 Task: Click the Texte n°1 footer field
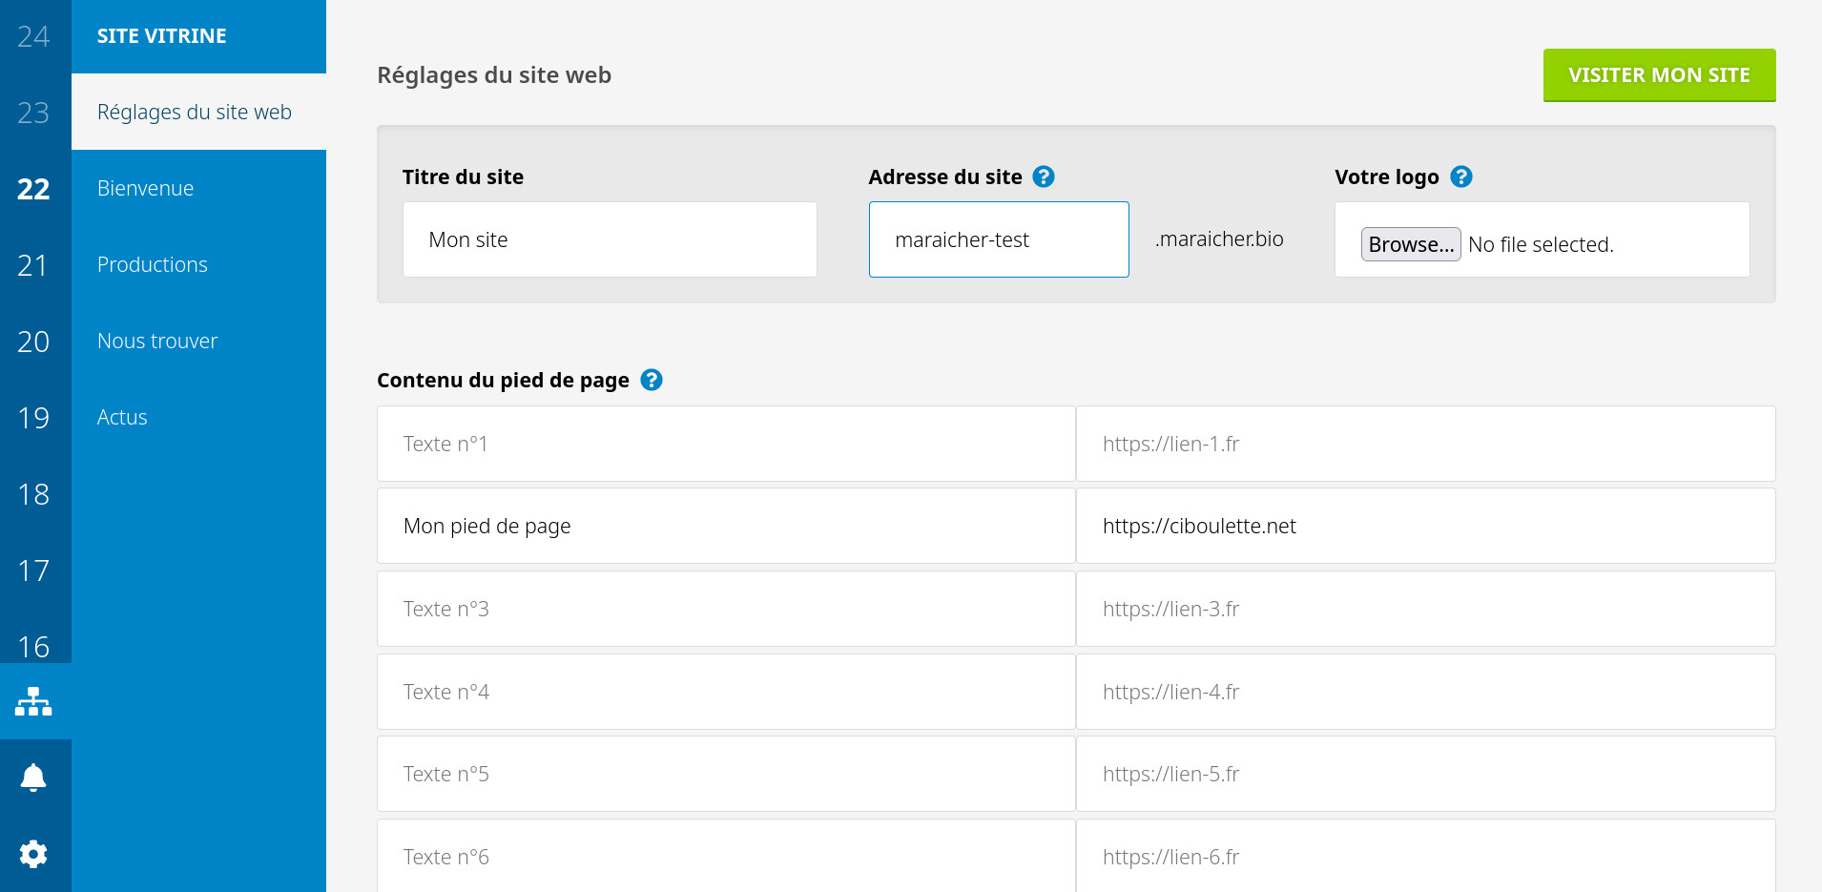point(726,444)
